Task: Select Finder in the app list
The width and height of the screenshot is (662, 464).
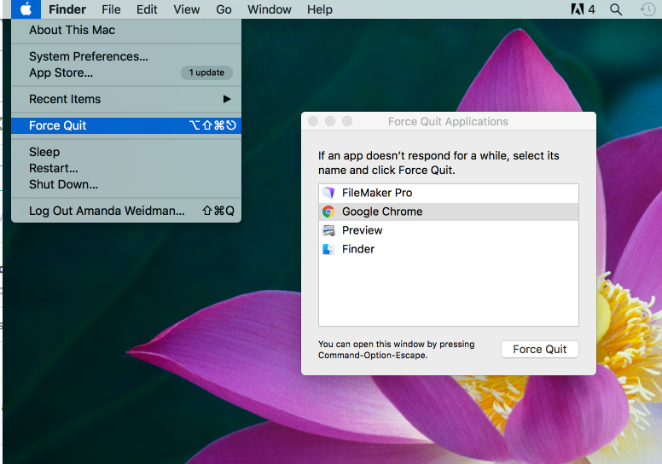Action: coord(449,249)
